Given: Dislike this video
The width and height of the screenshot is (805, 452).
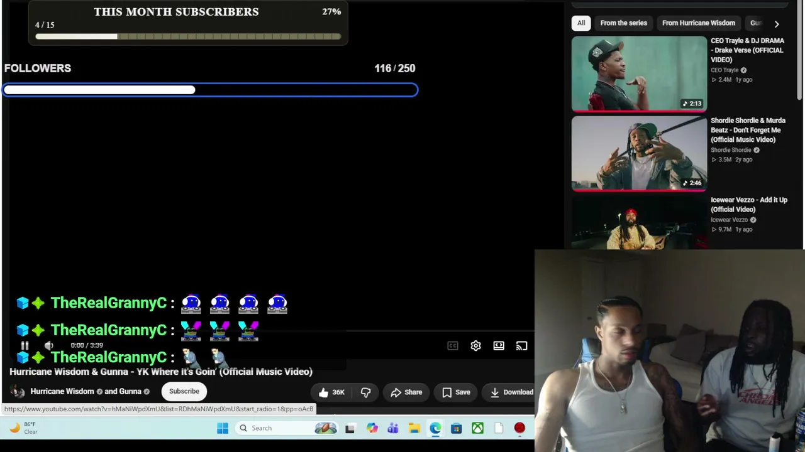Looking at the screenshot, I should 365,392.
